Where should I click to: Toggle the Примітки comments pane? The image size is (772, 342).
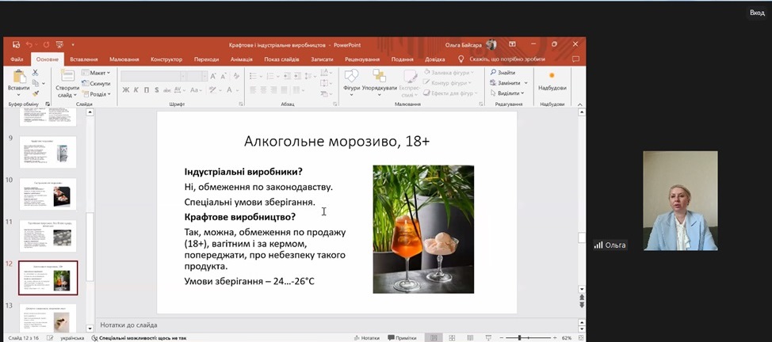tap(402, 338)
